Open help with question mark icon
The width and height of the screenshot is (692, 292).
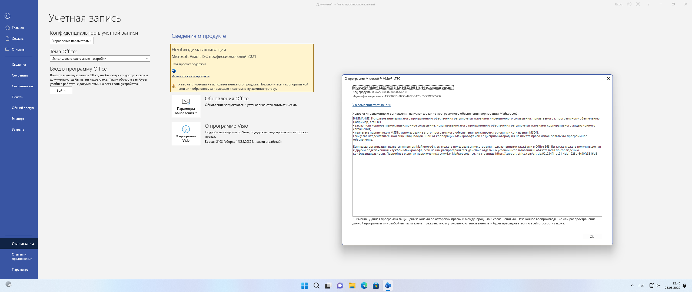pos(648,4)
